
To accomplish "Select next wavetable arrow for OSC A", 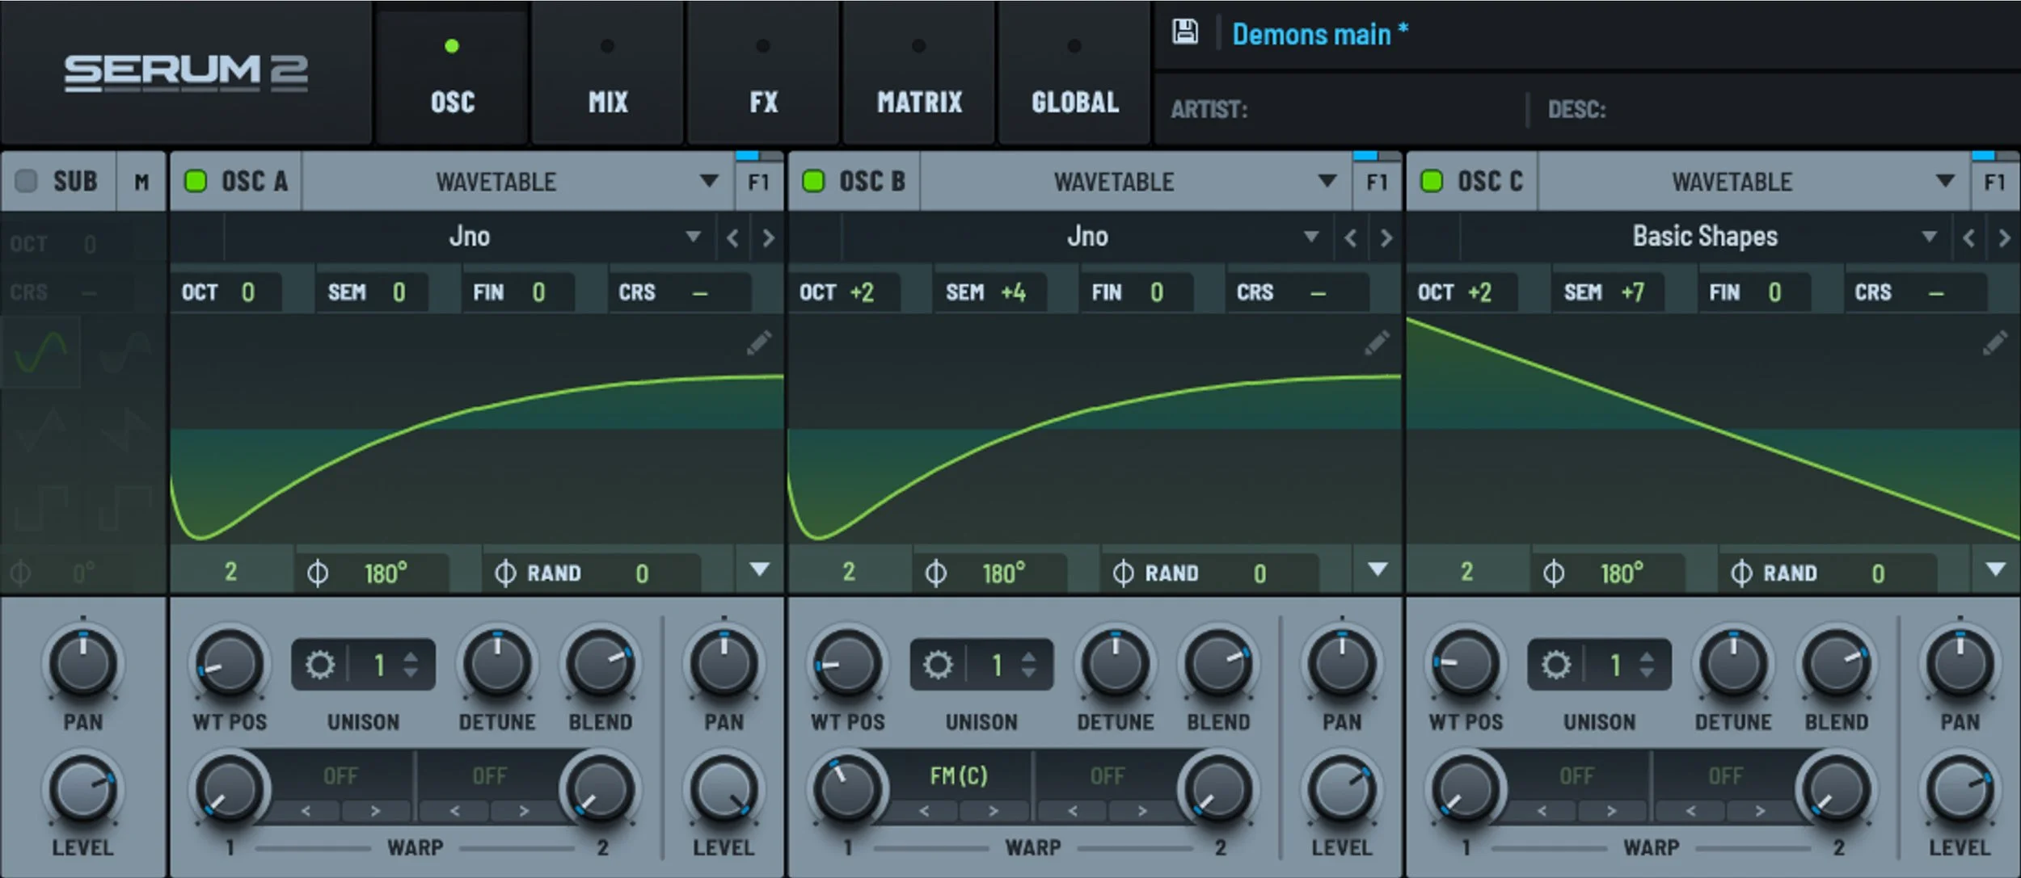I will [768, 237].
